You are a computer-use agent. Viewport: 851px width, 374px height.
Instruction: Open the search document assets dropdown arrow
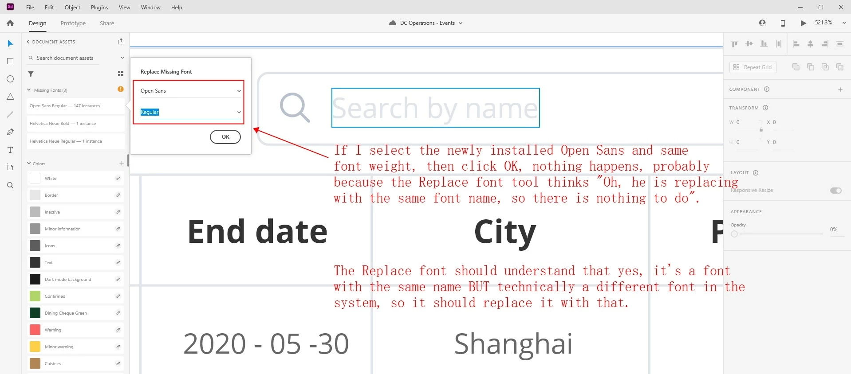tap(122, 58)
